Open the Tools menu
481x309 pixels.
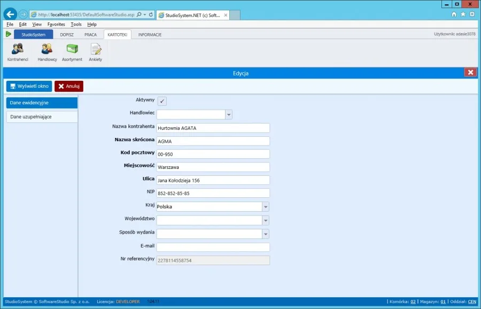pos(76,24)
